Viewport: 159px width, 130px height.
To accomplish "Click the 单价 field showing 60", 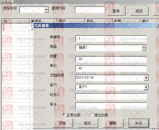I will tap(111, 68).
